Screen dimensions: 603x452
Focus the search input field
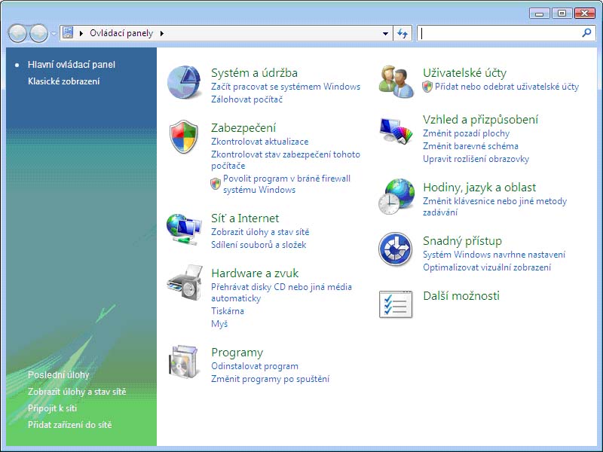click(x=500, y=33)
